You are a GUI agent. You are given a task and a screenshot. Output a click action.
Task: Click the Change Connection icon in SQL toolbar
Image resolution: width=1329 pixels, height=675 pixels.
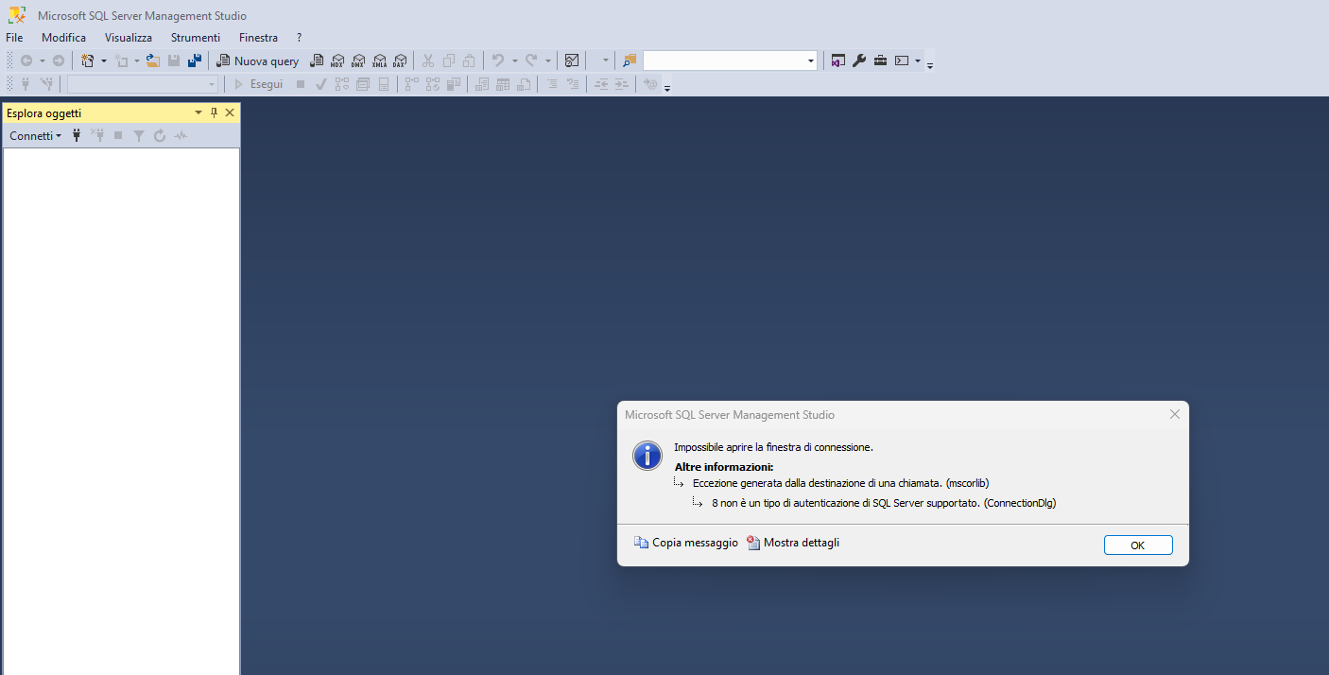click(x=45, y=84)
